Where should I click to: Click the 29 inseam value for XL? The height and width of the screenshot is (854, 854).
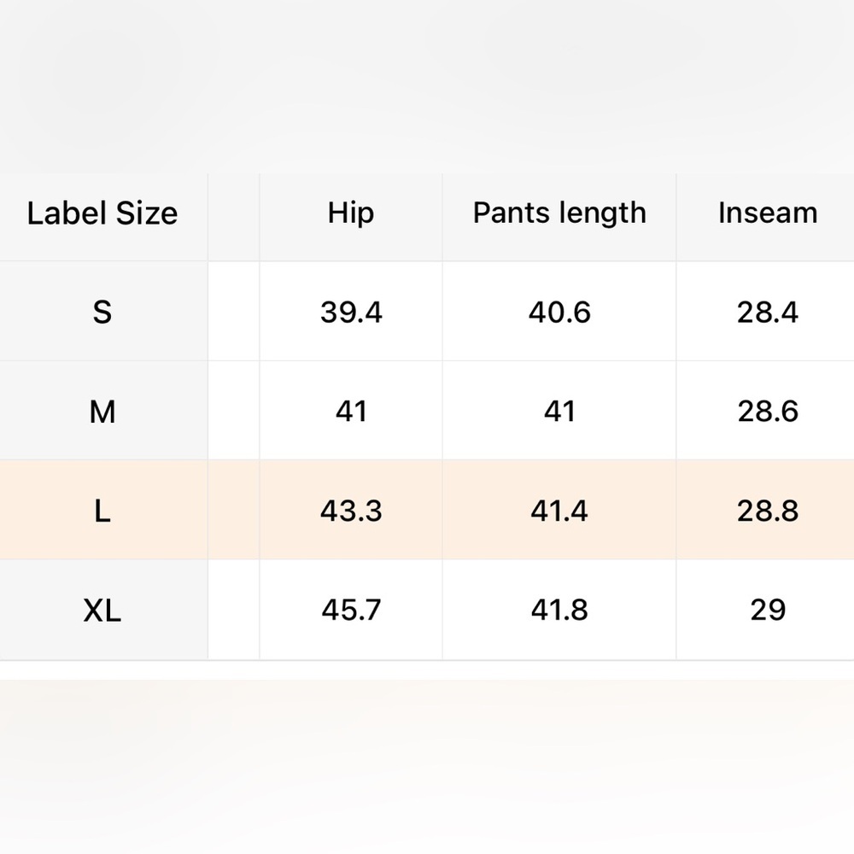coord(768,610)
